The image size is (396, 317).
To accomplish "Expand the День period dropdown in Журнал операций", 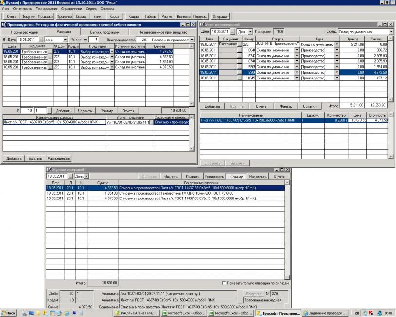I will (x=86, y=176).
